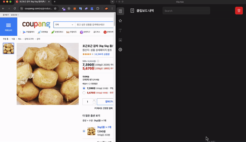The image size is (246, 142).
Task: Open the clipboard history icon in Clip Hub sidebar
Action: click(x=120, y=11)
